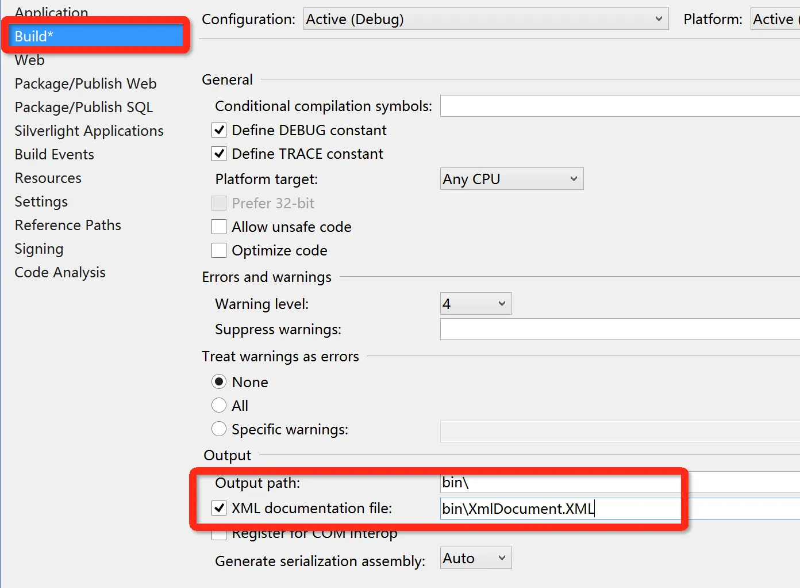The height and width of the screenshot is (588, 800).
Task: Focus the Output path text box
Action: point(620,483)
